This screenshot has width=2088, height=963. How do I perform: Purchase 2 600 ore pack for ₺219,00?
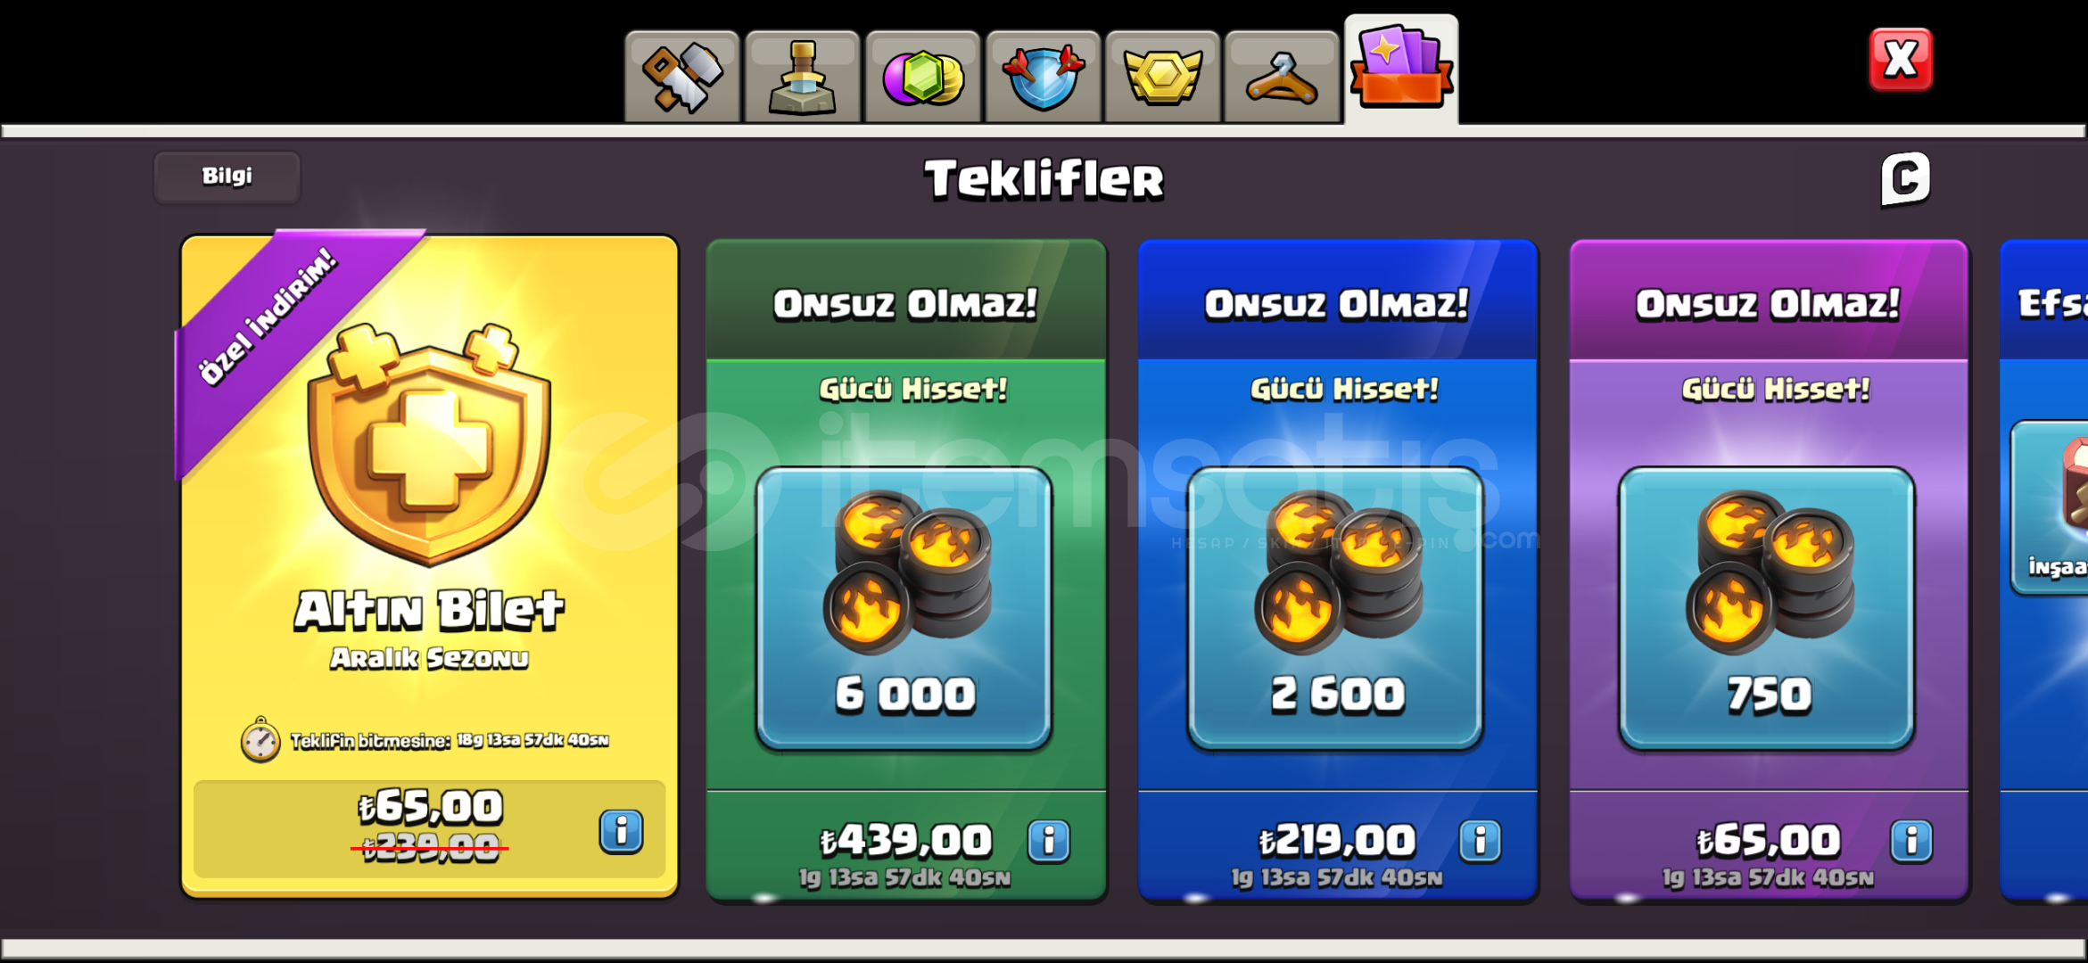1337,841
